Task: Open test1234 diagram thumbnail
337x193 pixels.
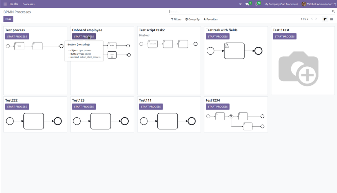Action: 235,121
